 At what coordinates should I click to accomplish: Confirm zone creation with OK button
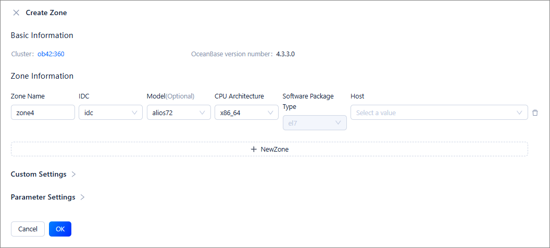tap(60, 229)
